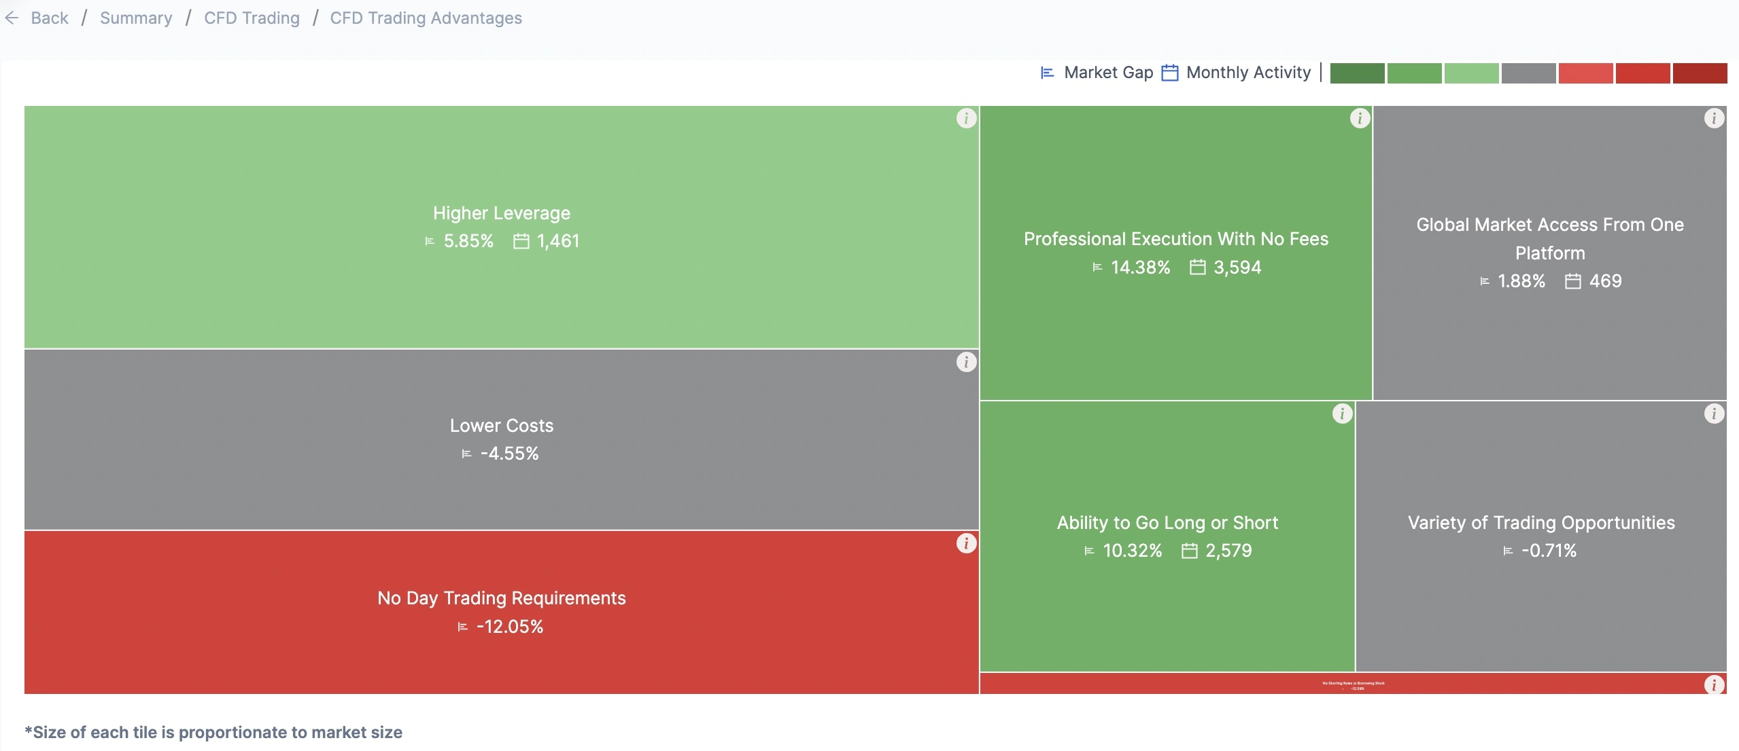Go to the Back breadcrumb link

pos(50,18)
